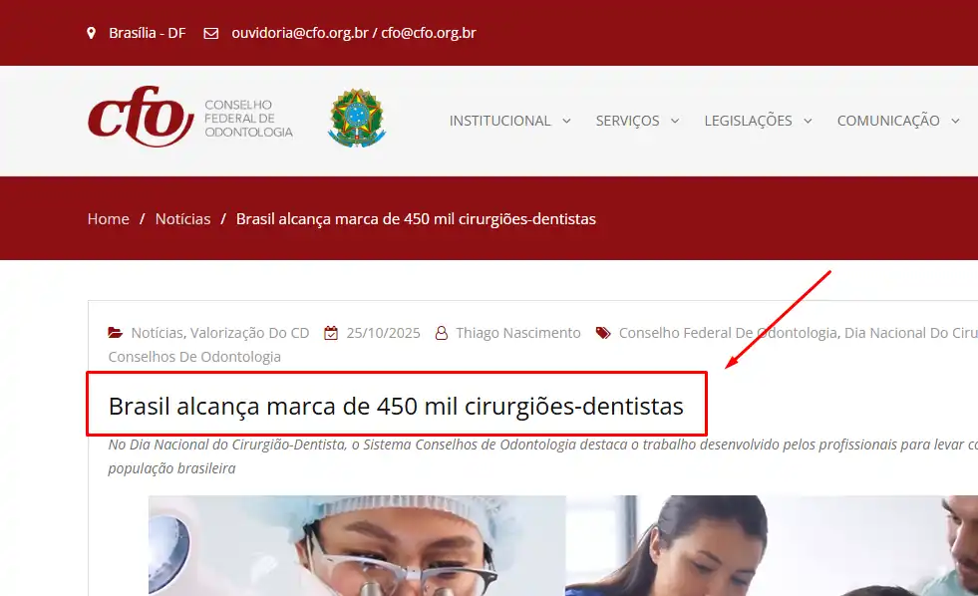The width and height of the screenshot is (978, 596).
Task: Open the SERVIÇOS menu
Action: coord(627,121)
